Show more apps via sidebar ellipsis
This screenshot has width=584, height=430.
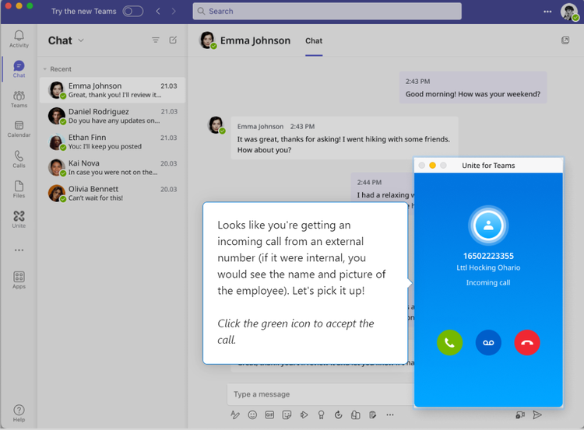pos(19,250)
